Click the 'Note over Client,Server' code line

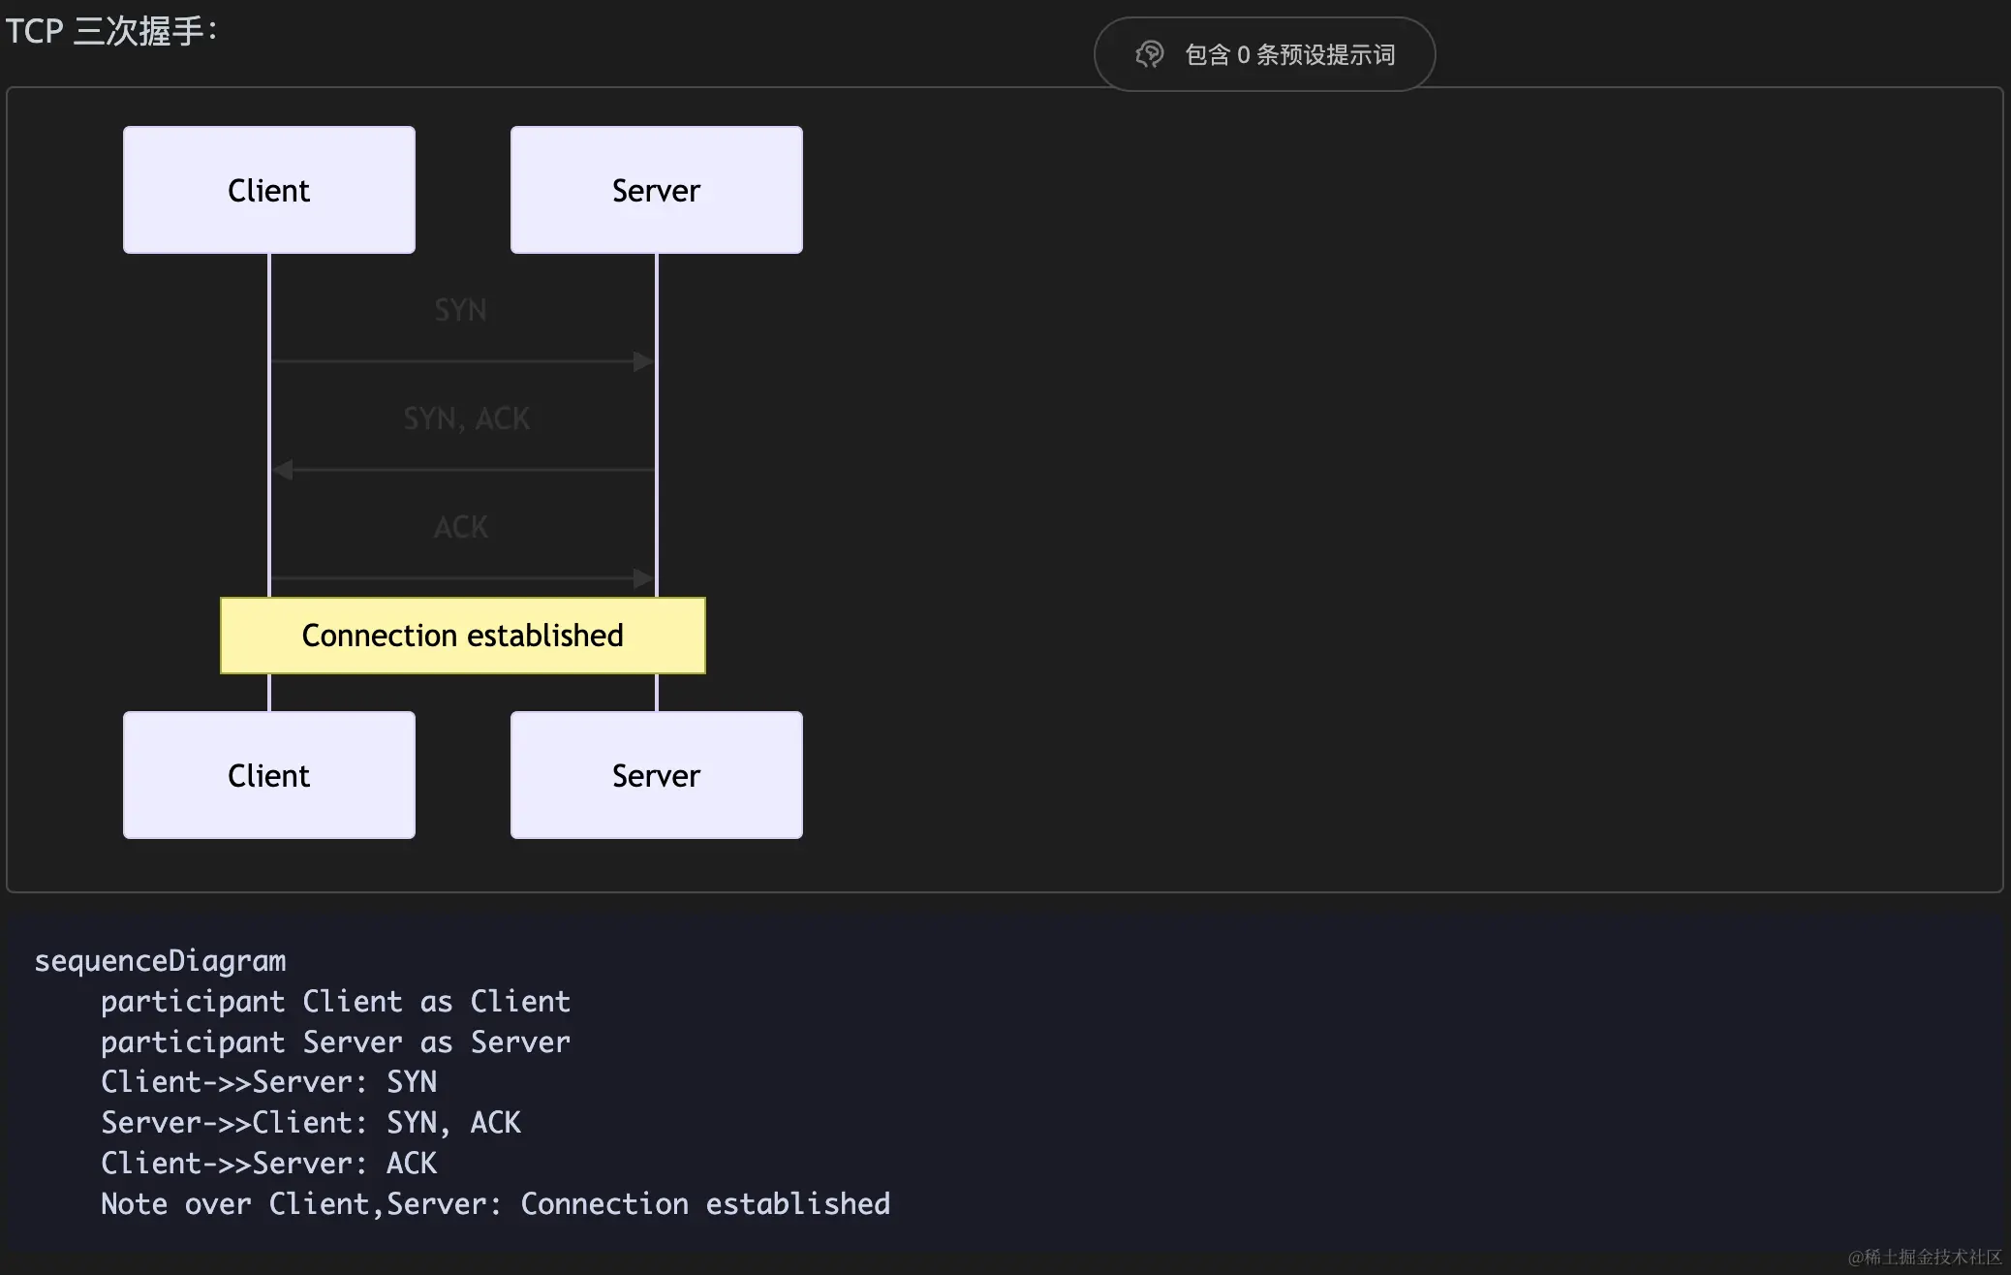point(495,1204)
